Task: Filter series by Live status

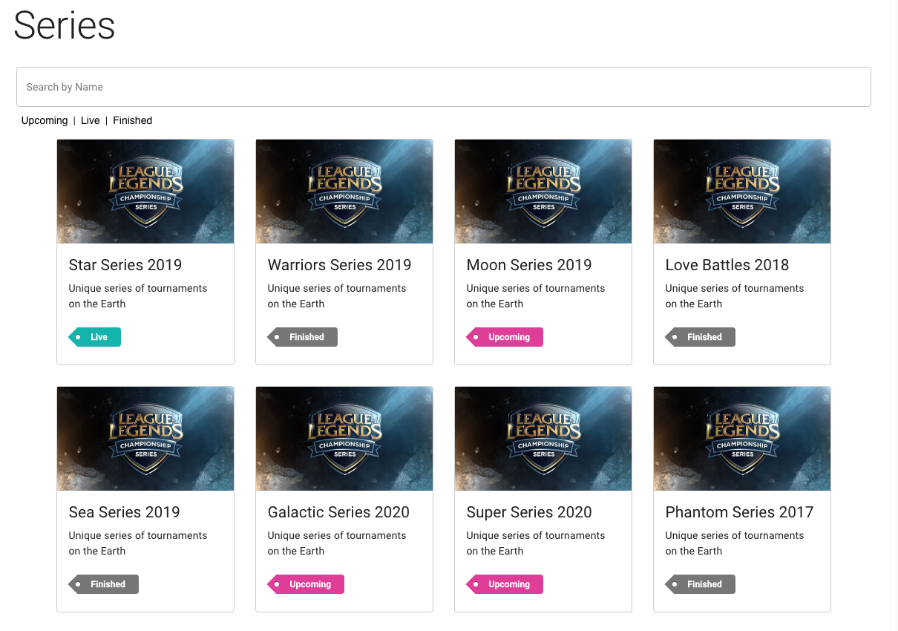Action: 91,120
